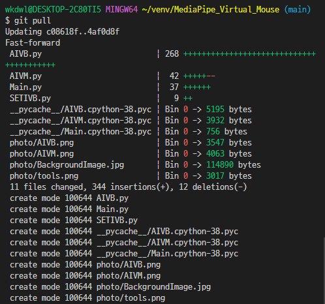
Task: Click the '++++++' marks beside Main.py
Action: (197, 87)
